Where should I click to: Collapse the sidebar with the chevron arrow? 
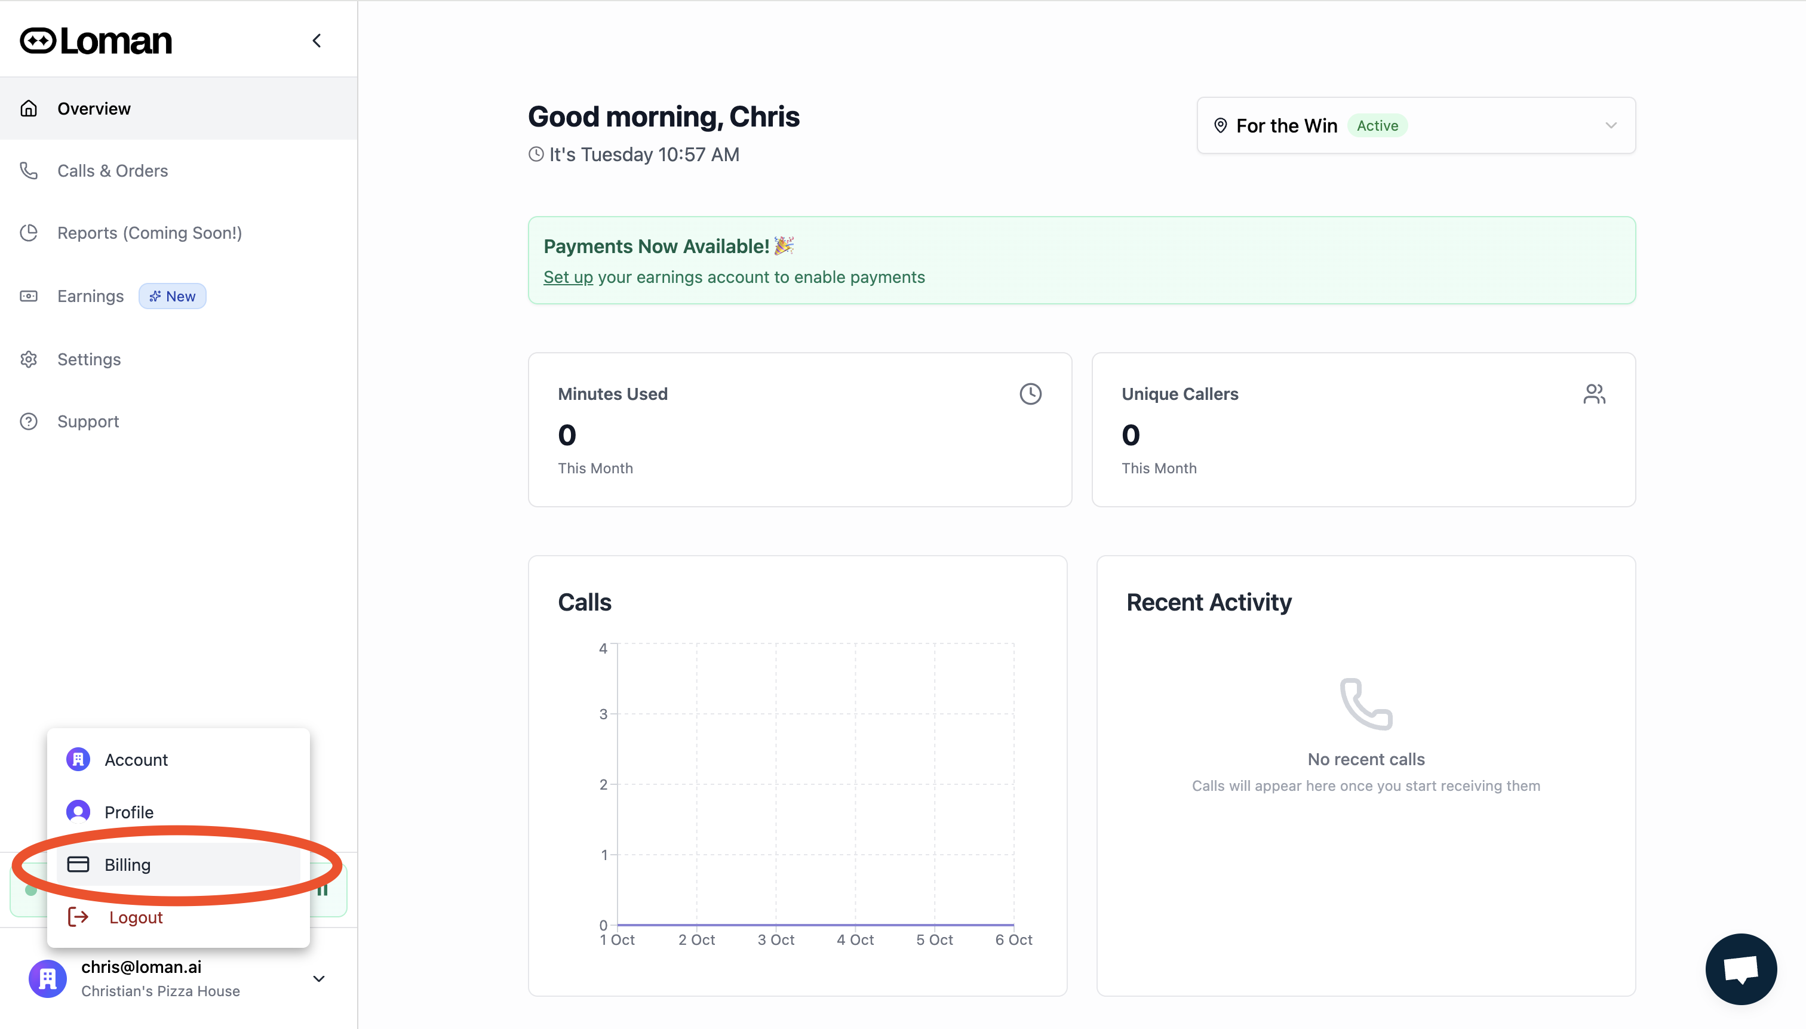(x=317, y=41)
